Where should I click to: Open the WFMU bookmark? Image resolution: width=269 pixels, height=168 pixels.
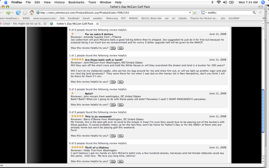click(x=26, y=18)
